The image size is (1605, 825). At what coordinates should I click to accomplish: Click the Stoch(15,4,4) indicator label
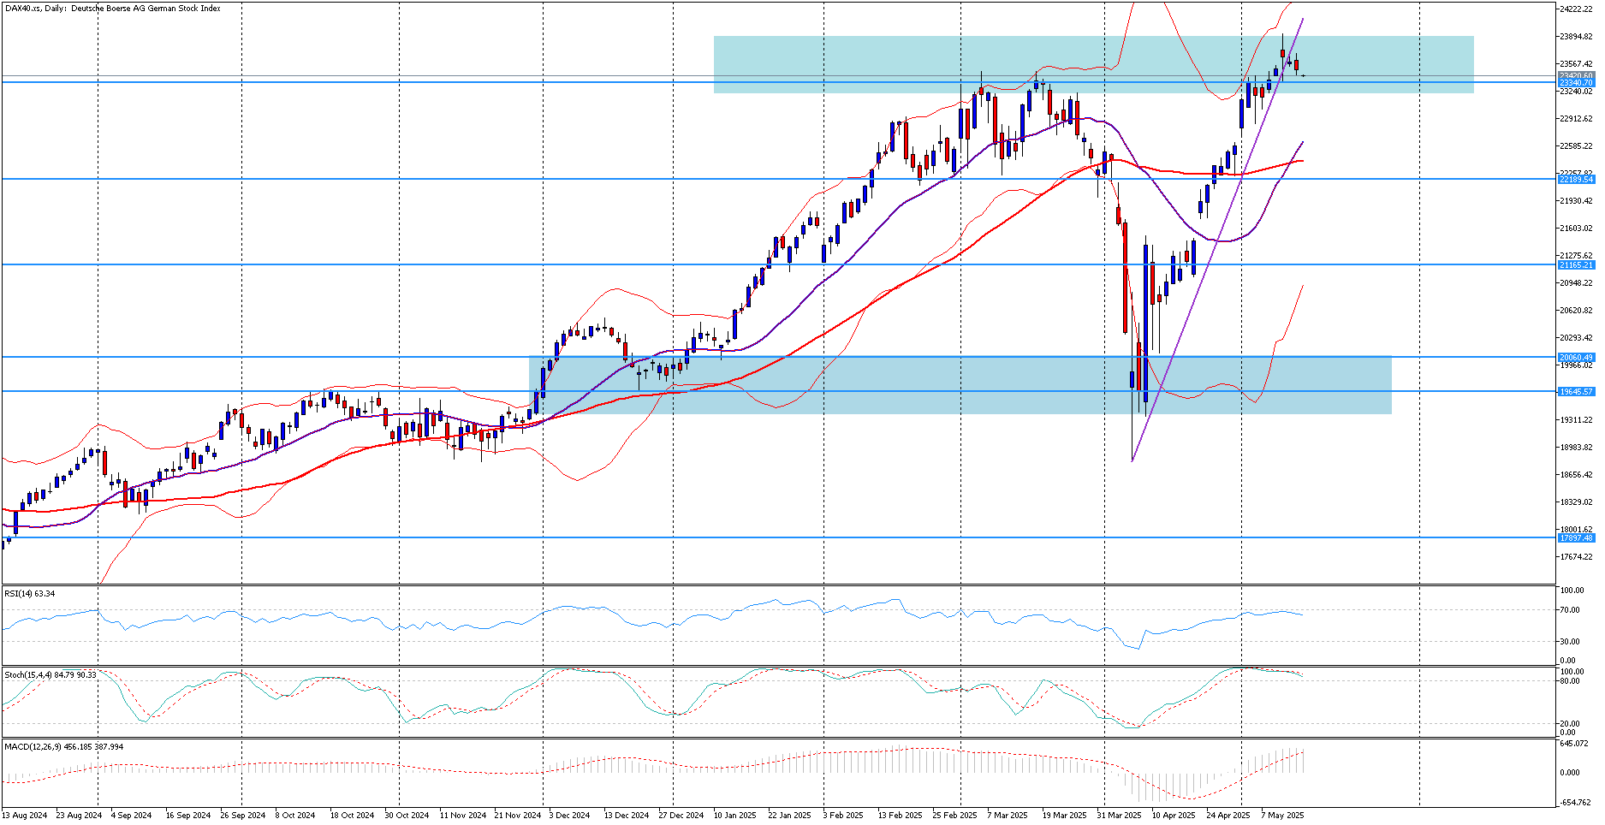coord(50,674)
